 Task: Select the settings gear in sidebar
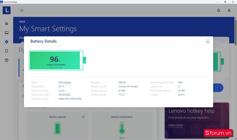click(x=6, y=42)
